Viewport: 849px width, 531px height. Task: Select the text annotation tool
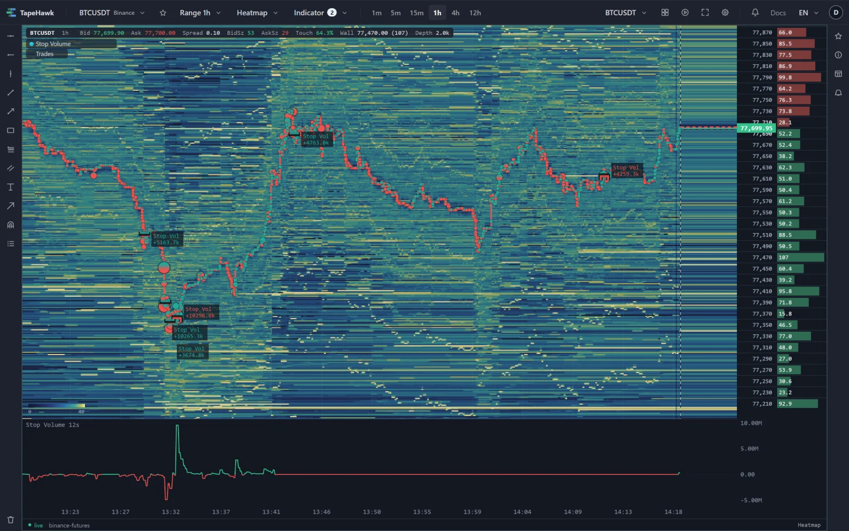10,187
